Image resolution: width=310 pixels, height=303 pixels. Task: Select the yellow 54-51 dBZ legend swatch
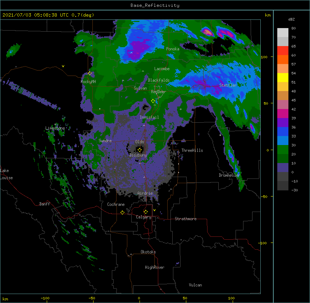pyautogui.click(x=283, y=77)
